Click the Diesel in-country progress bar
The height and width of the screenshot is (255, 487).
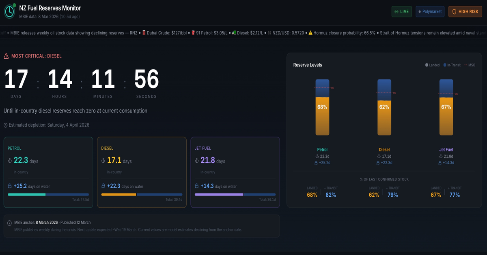click(x=119, y=194)
